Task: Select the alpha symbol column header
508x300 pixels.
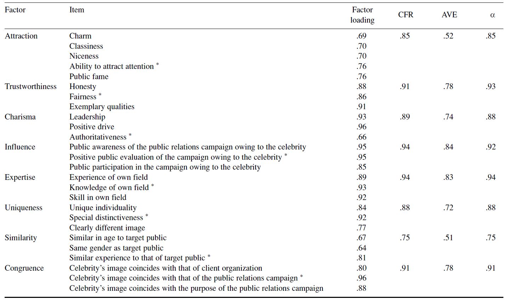Action: (492, 15)
